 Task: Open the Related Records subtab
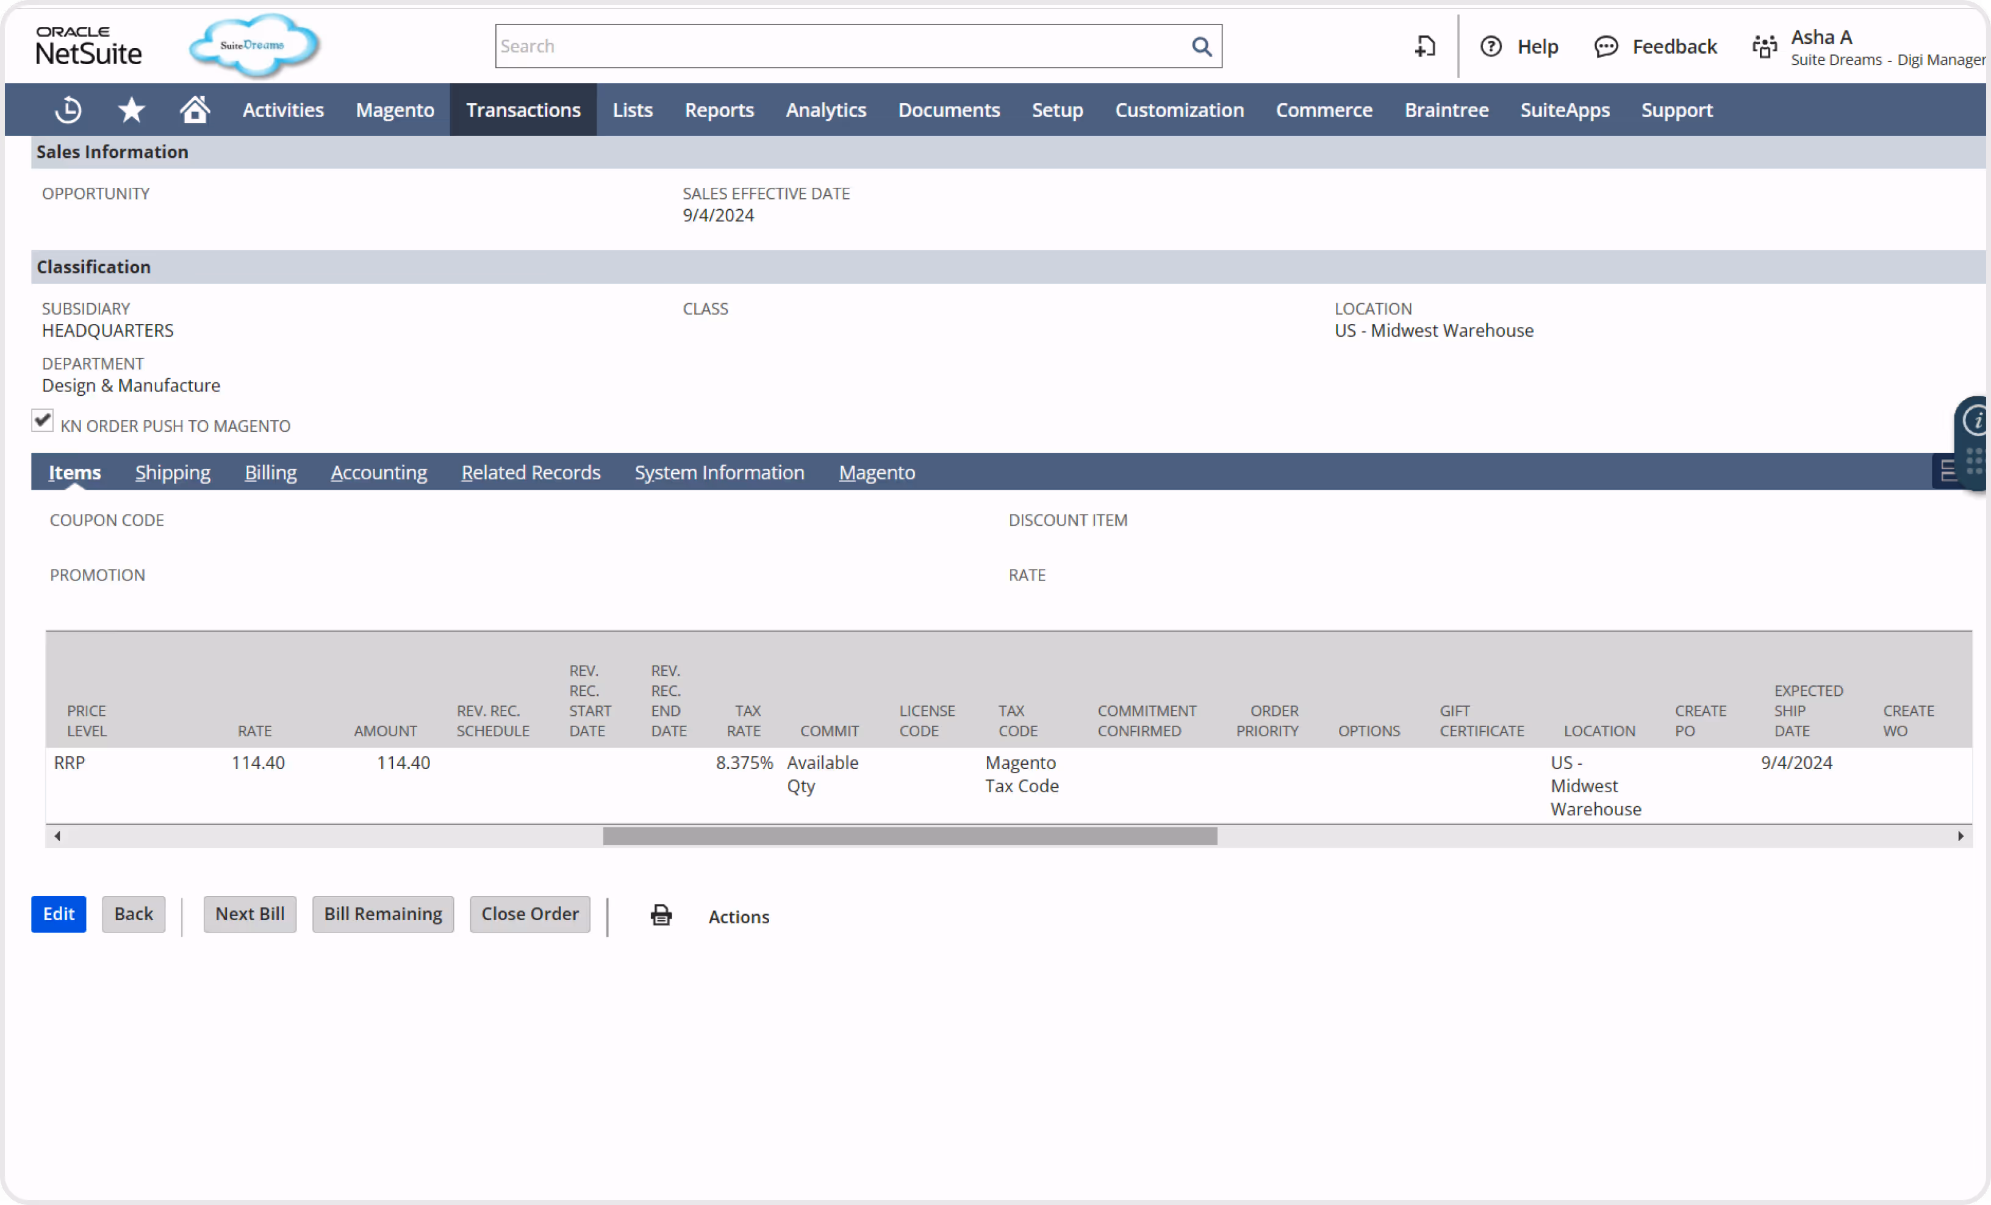530,473
